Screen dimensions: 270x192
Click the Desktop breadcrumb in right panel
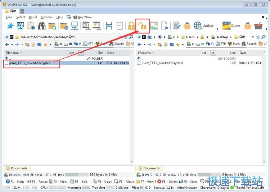pyautogui.click(x=219, y=37)
